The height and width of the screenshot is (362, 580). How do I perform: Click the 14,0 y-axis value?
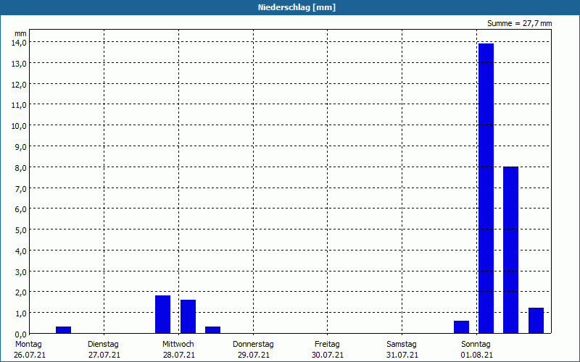click(x=19, y=43)
